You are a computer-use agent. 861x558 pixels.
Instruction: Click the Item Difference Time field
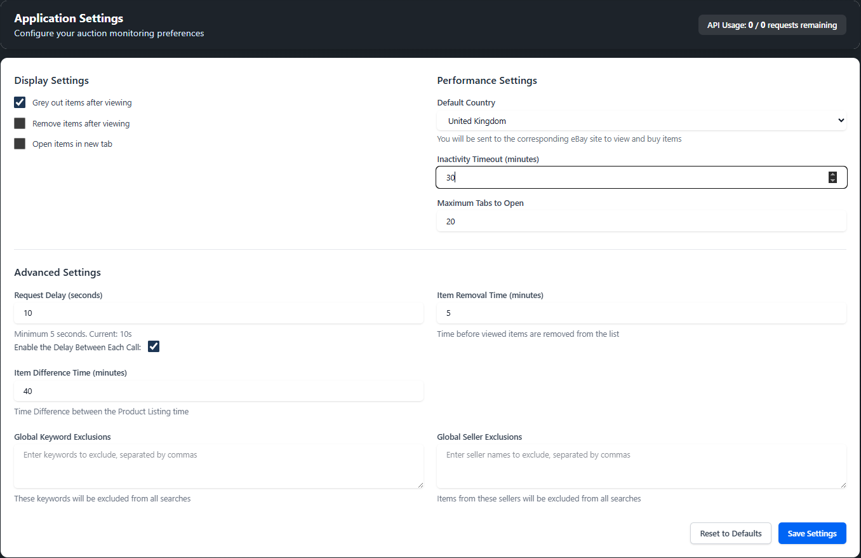tap(218, 391)
